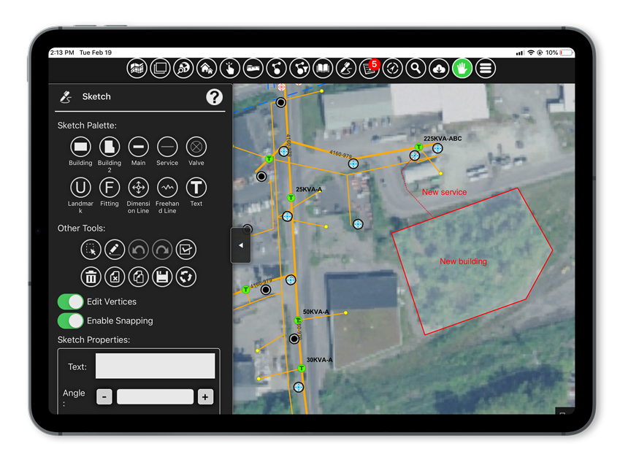Viewport: 620px width, 465px height.
Task: Tap the battery 10% status indicator
Action: tap(559, 53)
